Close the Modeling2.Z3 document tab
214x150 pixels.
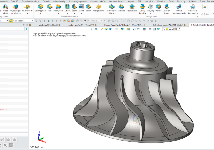[59, 25]
